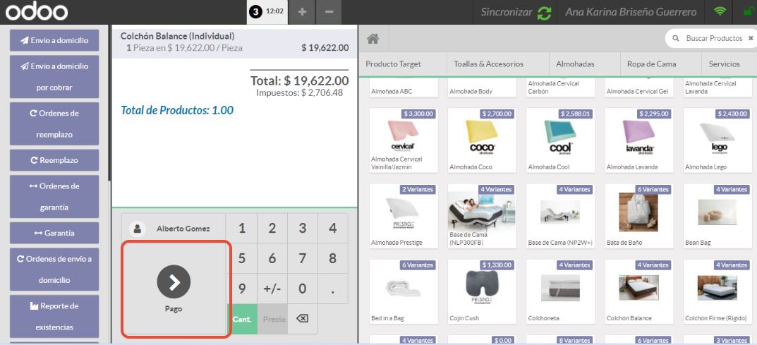Image resolution: width=757 pixels, height=345 pixels.
Task: Open Colchón Balance variants
Action: point(639,292)
